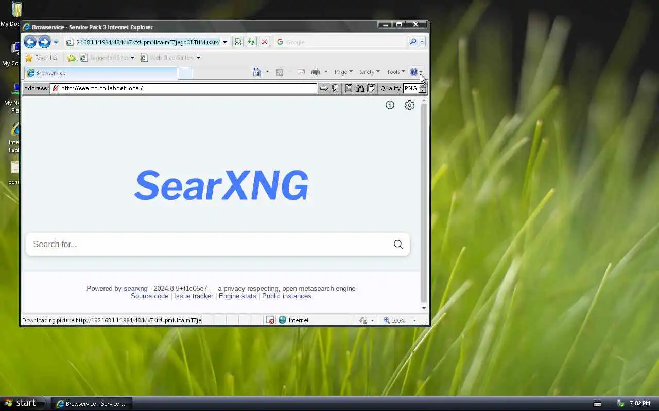The width and height of the screenshot is (659, 411).
Task: Open Web Slice Gallery dropdown
Action: (198, 58)
